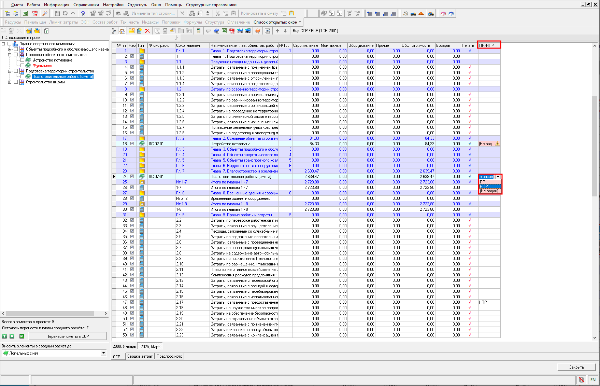Click the calculator icon in grid toolbar
The image size is (600, 386).
(199, 31)
